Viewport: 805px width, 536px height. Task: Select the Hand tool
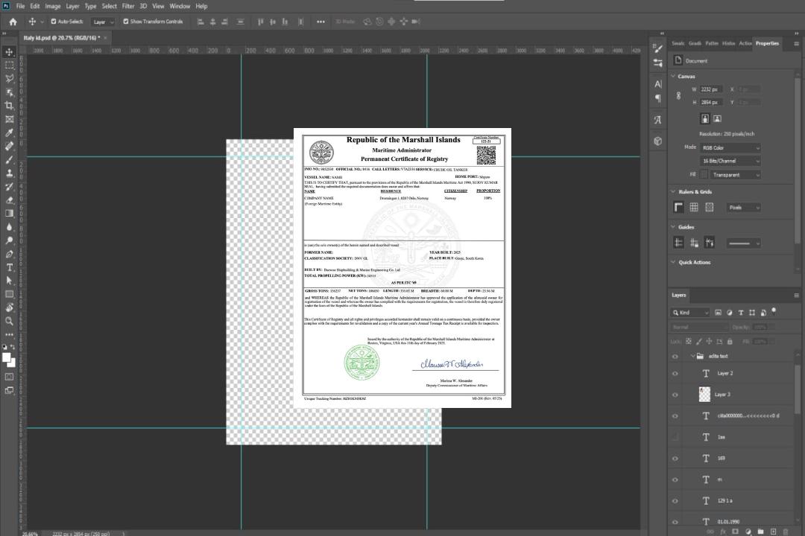pos(9,307)
